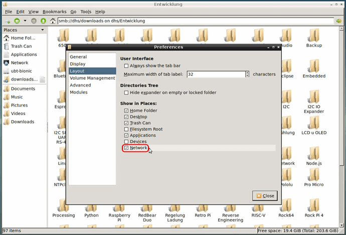Select ubt-bionic in Places sidebar
346x235 pixels.
tap(24, 71)
